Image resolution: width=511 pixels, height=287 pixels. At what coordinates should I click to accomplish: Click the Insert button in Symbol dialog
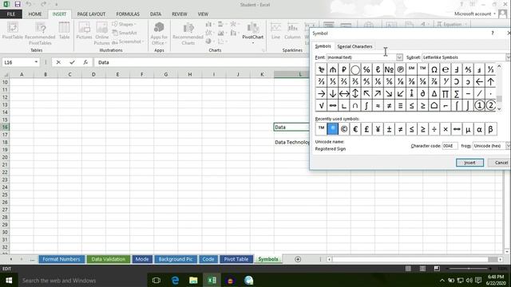coord(469,163)
